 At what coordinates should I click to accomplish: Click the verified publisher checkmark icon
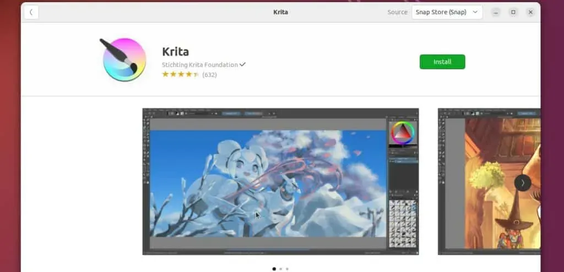pyautogui.click(x=242, y=65)
